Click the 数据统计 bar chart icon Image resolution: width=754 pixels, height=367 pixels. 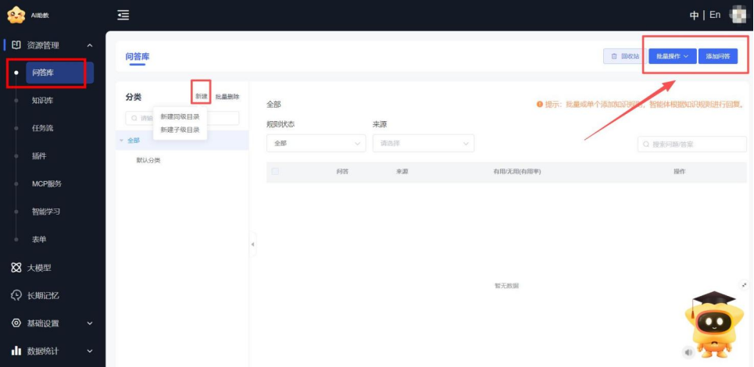(x=16, y=351)
